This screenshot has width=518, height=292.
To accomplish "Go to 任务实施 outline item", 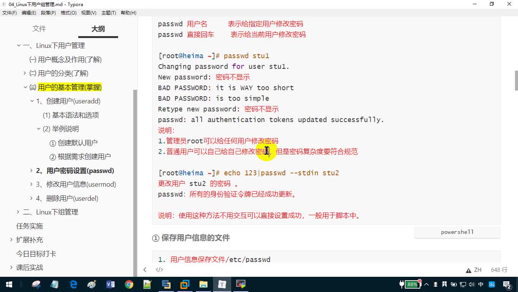I will click(30, 226).
